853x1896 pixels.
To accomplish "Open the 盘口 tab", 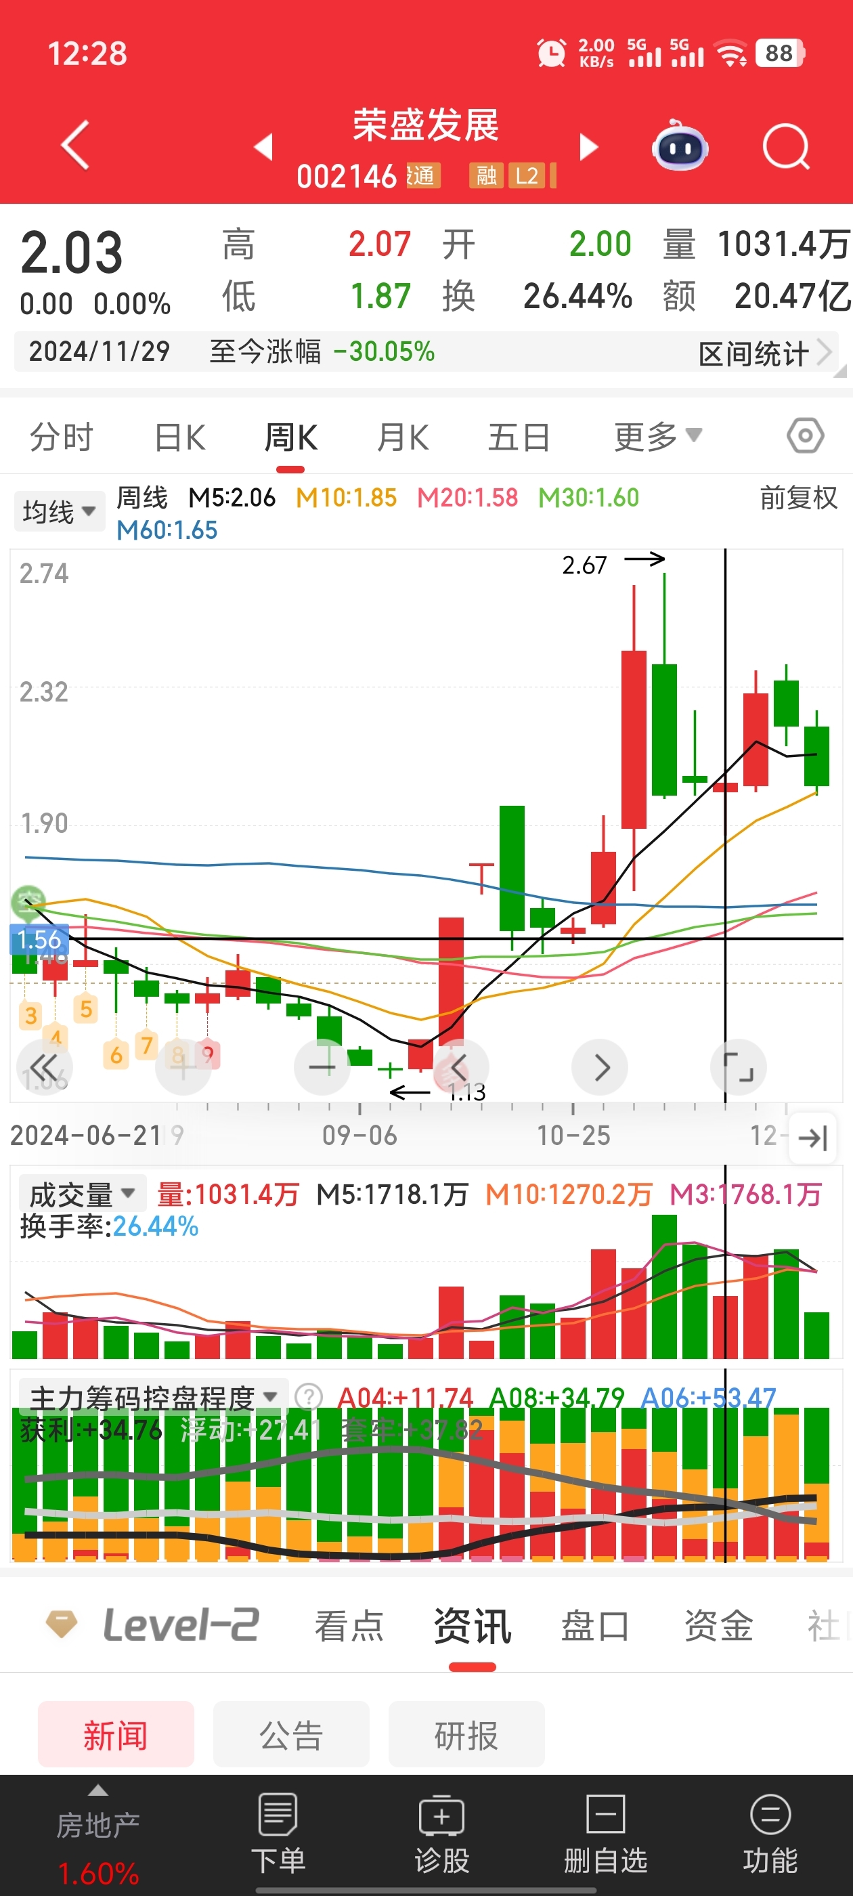I will (x=594, y=1626).
